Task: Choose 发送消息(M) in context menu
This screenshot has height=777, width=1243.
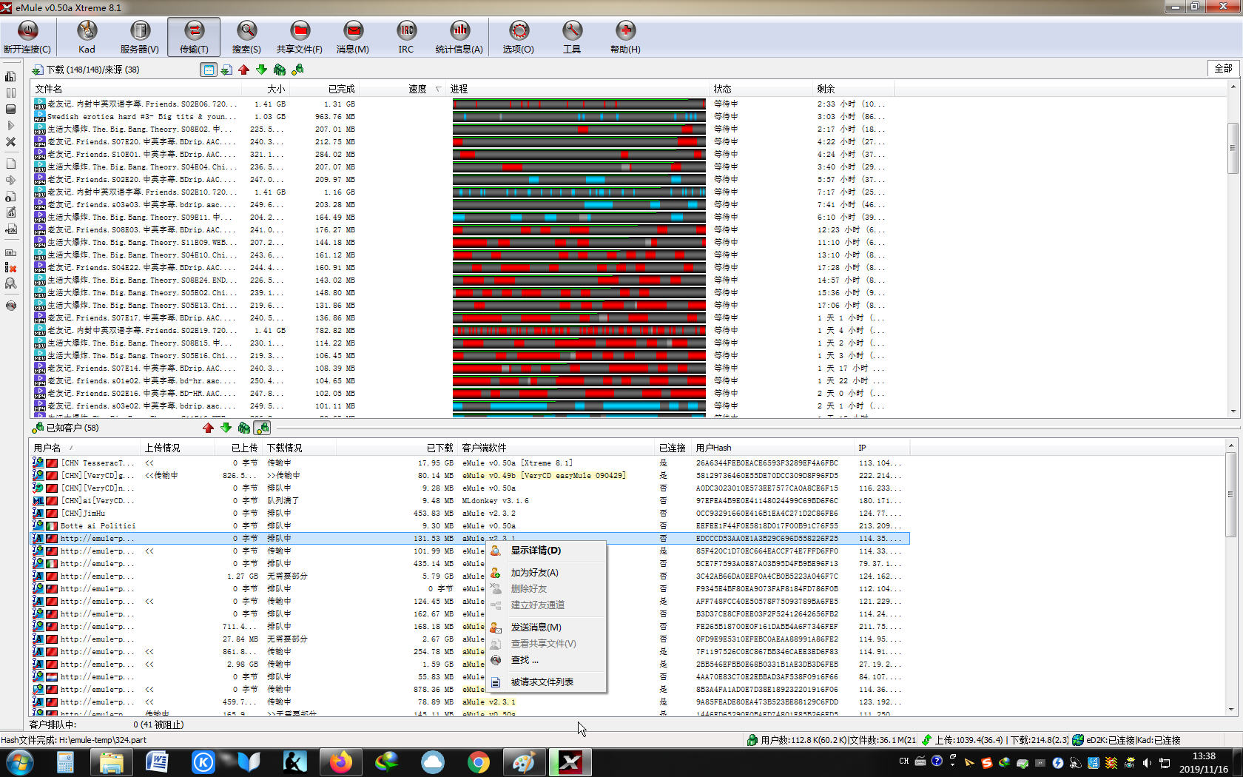Action: [535, 628]
